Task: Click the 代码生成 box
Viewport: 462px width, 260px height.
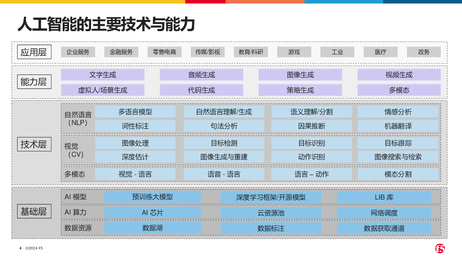Action: [202, 90]
